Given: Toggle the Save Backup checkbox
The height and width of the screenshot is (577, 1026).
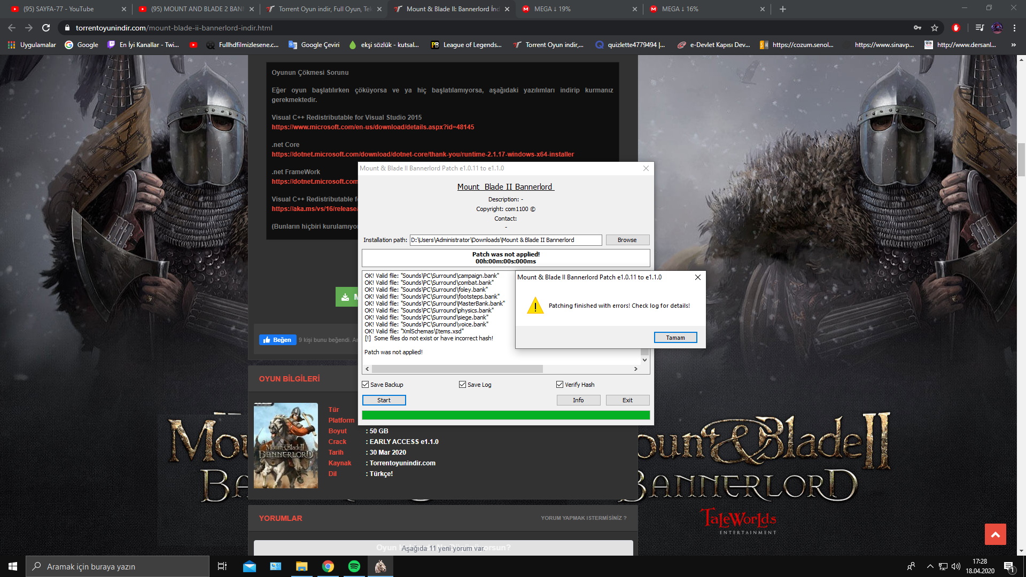Looking at the screenshot, I should click(x=366, y=385).
